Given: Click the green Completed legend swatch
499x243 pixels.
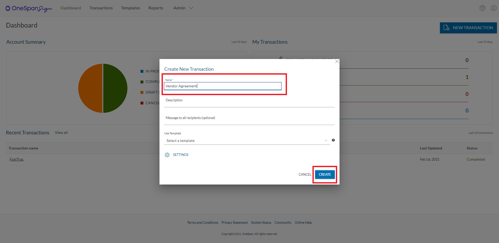Looking at the screenshot, I should 142,82.
